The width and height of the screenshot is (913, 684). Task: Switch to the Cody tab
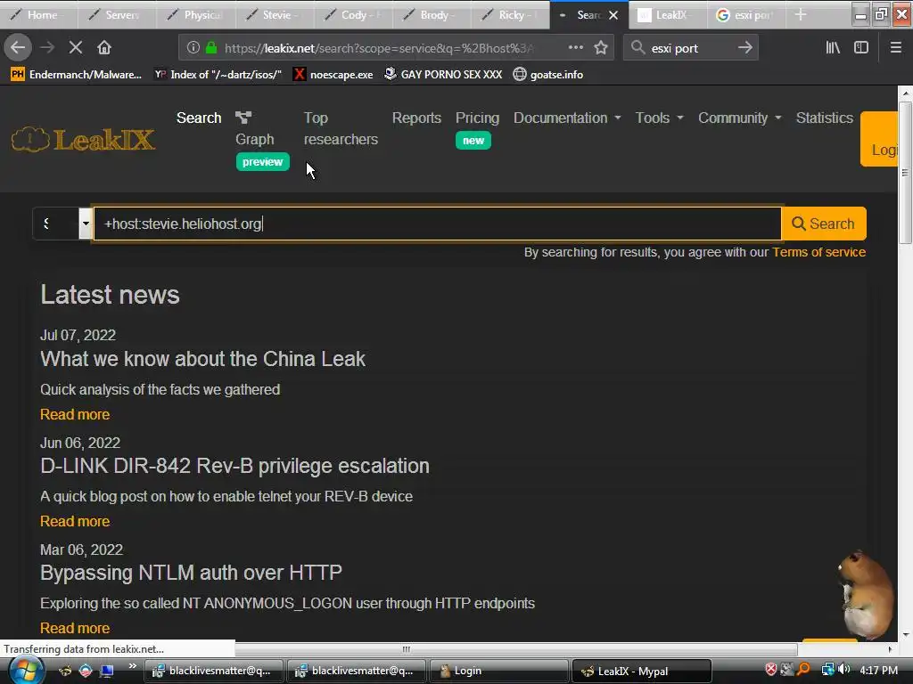(353, 14)
